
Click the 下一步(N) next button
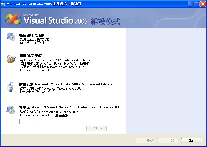click(168, 140)
